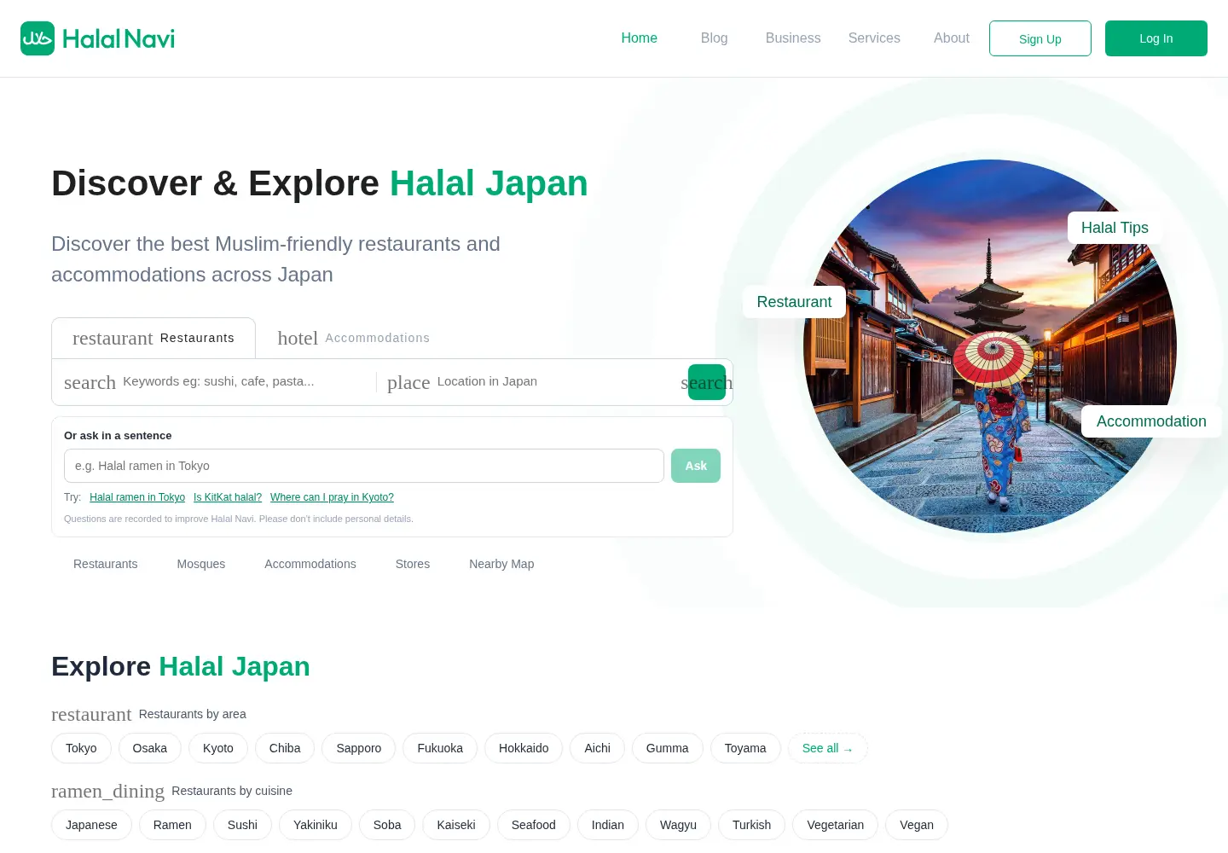Open the Accommodations quick link below search
Screen dimensions: 1228x853
pos(310,564)
